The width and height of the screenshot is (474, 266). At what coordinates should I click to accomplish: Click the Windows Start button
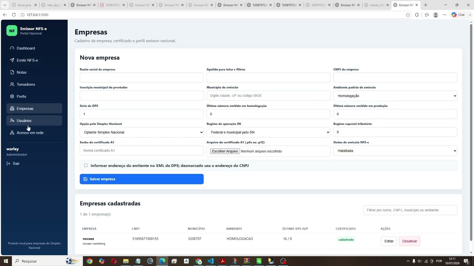[x=6, y=261]
